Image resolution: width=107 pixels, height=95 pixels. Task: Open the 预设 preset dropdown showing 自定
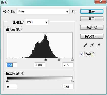pos(43,12)
